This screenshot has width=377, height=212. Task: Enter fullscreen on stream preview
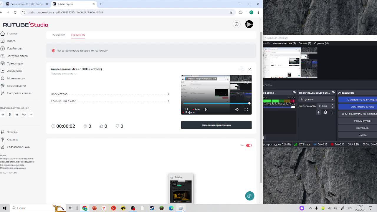246,110
